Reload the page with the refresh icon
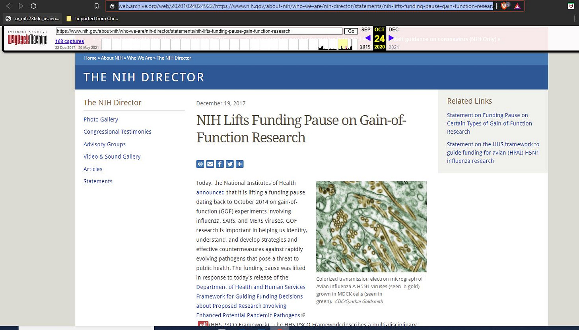Image resolution: width=579 pixels, height=330 pixels. coord(33,6)
